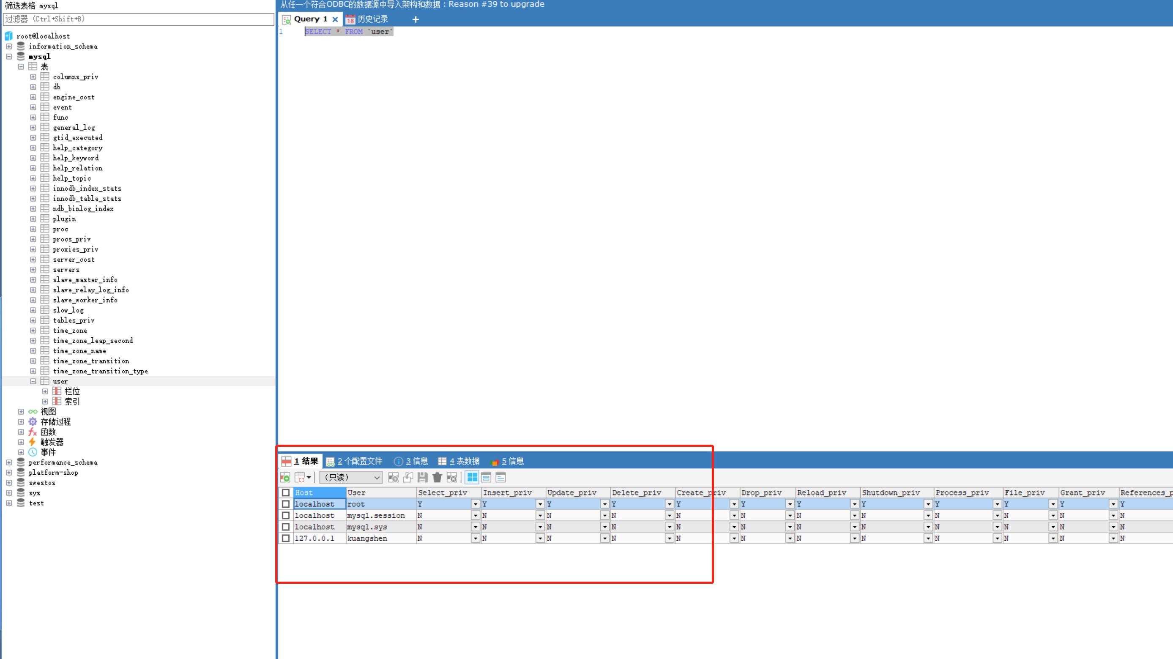
Task: Click the 函数 fx icon
Action: (x=33, y=432)
